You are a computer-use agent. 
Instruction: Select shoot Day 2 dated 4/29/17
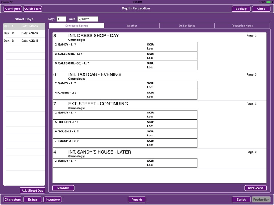(x=24, y=33)
